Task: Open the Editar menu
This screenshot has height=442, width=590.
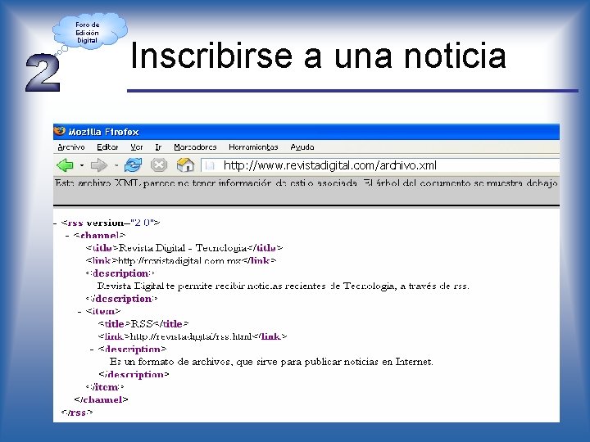Action: [107, 147]
